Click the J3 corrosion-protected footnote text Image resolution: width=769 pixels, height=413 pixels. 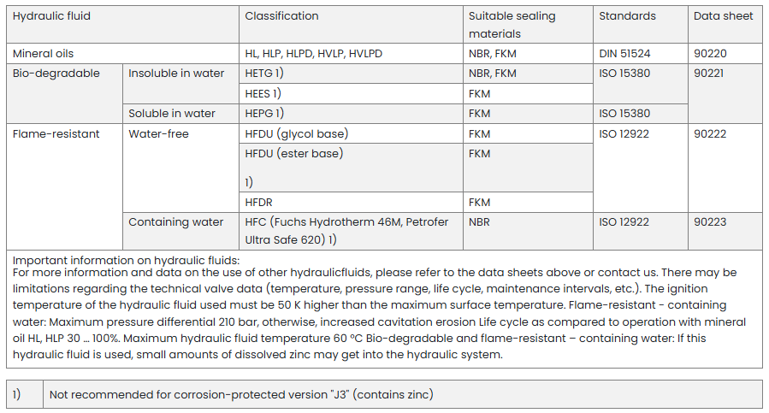click(x=241, y=394)
